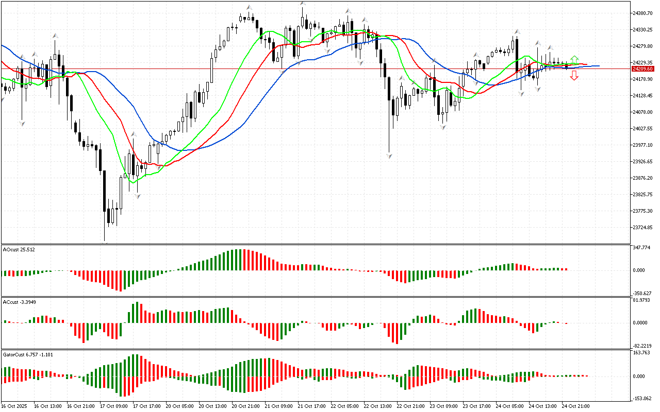The image size is (660, 412).
Task: Click the red 24209.60 current price label
Action: [x=642, y=68]
